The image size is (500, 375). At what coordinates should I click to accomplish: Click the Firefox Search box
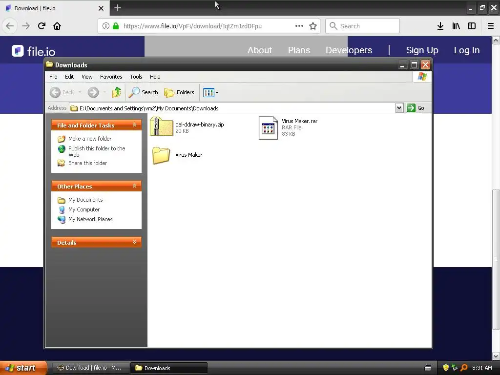(x=362, y=26)
